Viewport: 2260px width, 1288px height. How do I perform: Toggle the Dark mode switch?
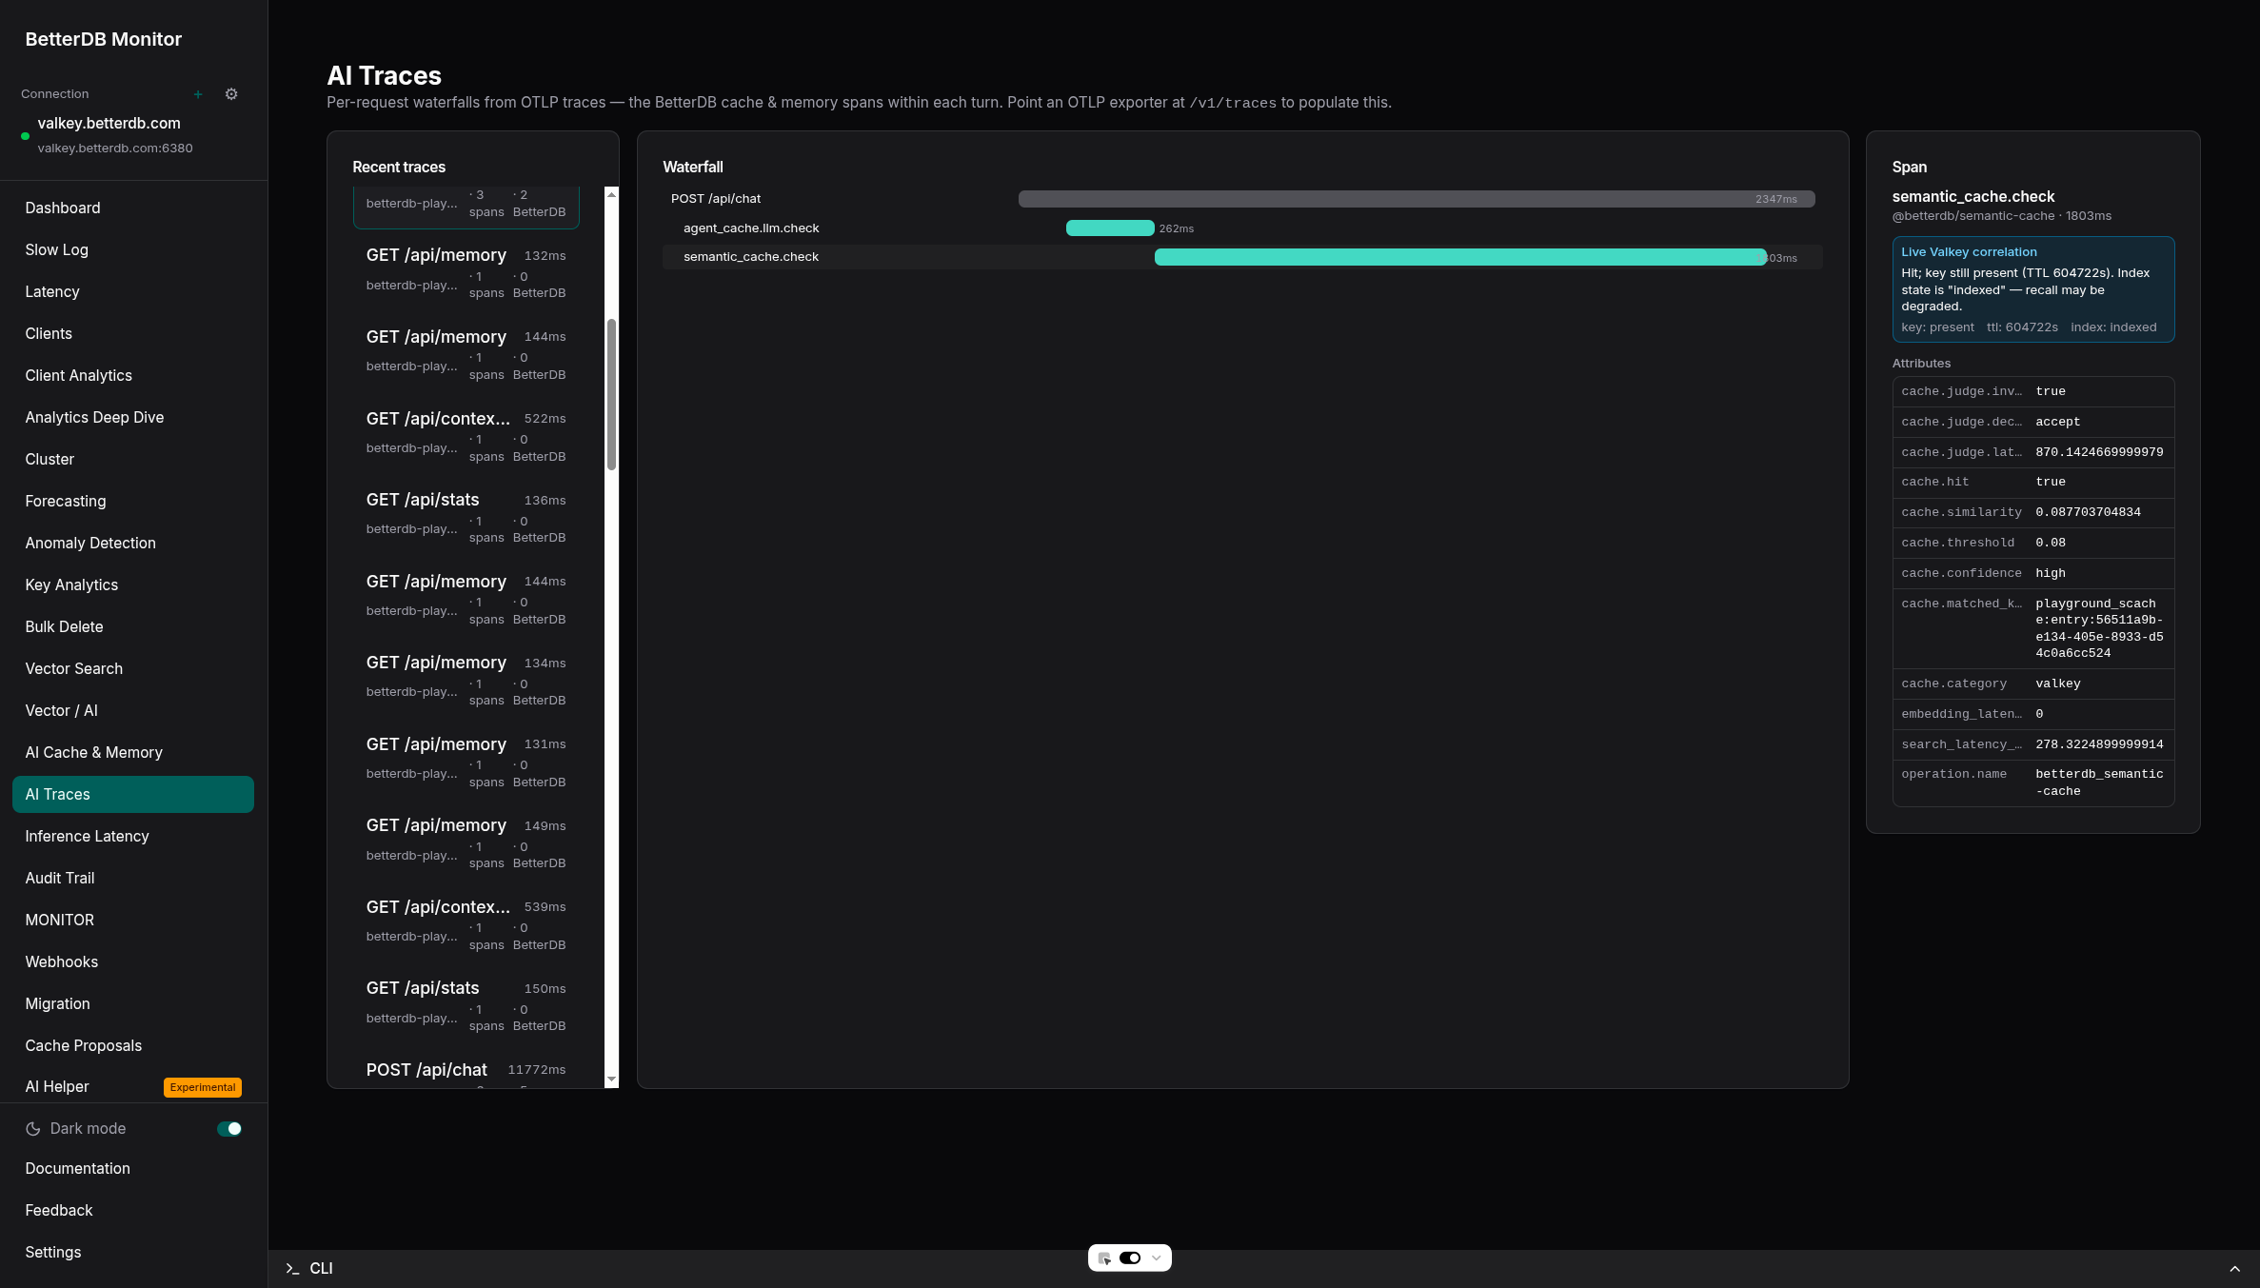pos(229,1129)
